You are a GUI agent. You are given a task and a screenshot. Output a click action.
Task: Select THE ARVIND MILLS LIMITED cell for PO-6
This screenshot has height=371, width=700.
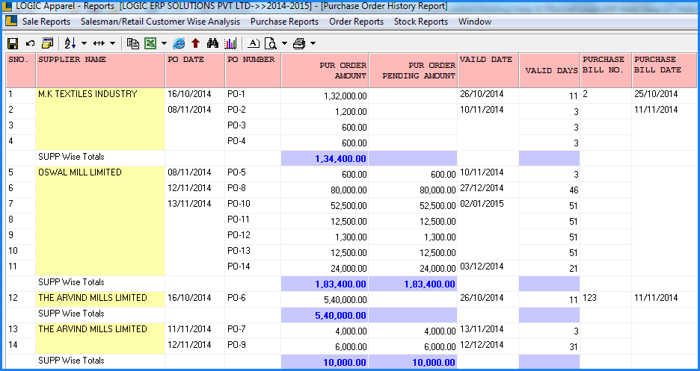(100, 299)
